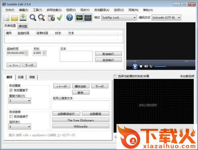The width and height of the screenshot is (198, 150).
Task: Click 下一行 button beside < 上一
Action: tap(29, 65)
